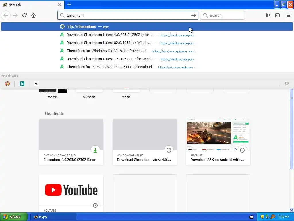The width and height of the screenshot is (294, 221).
Task: Click scrollbar down arrow at bottom
Action: [291, 210]
